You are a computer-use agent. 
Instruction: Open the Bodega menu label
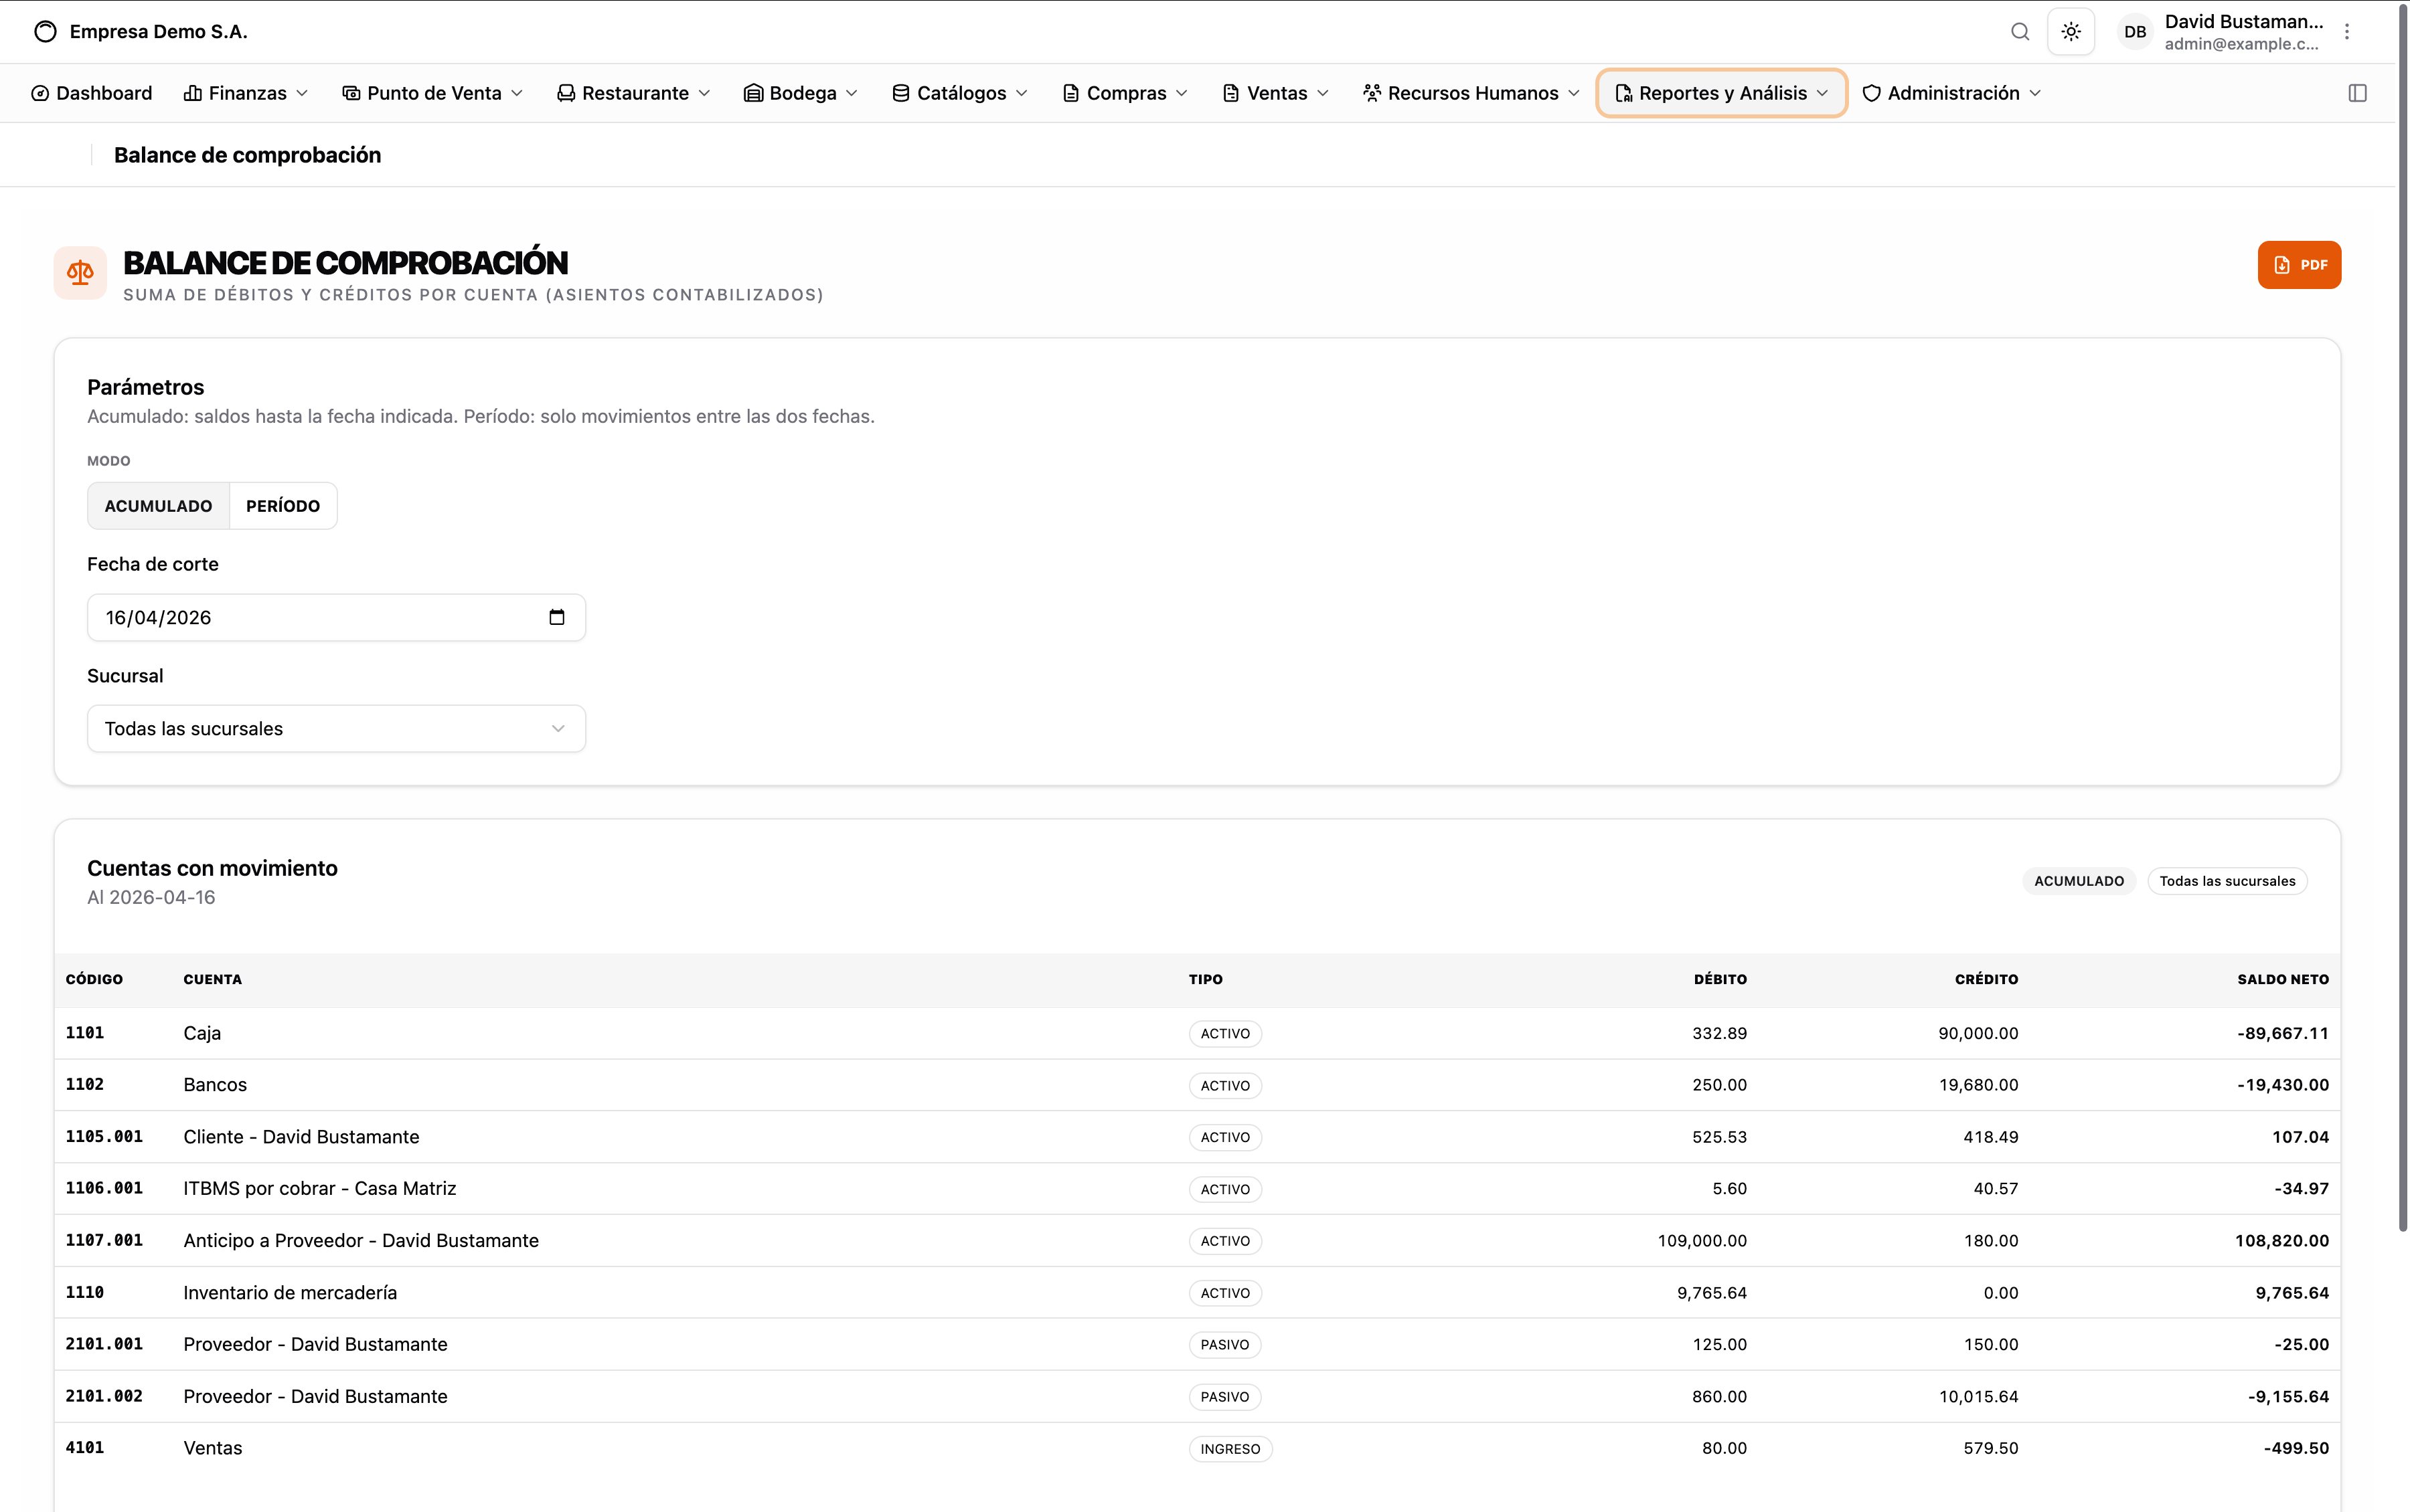coord(803,93)
